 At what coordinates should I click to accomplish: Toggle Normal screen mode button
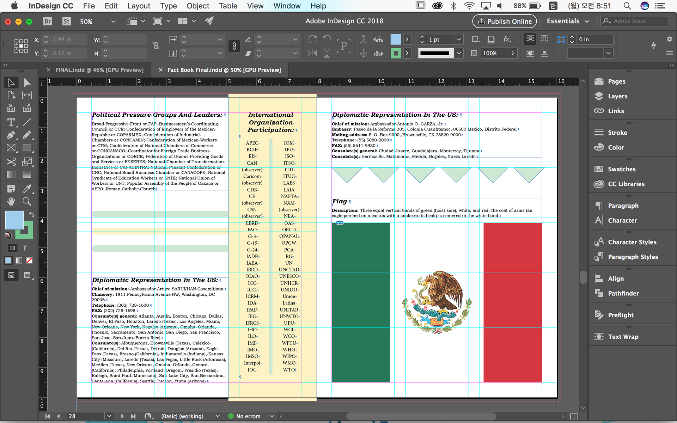pos(11,275)
